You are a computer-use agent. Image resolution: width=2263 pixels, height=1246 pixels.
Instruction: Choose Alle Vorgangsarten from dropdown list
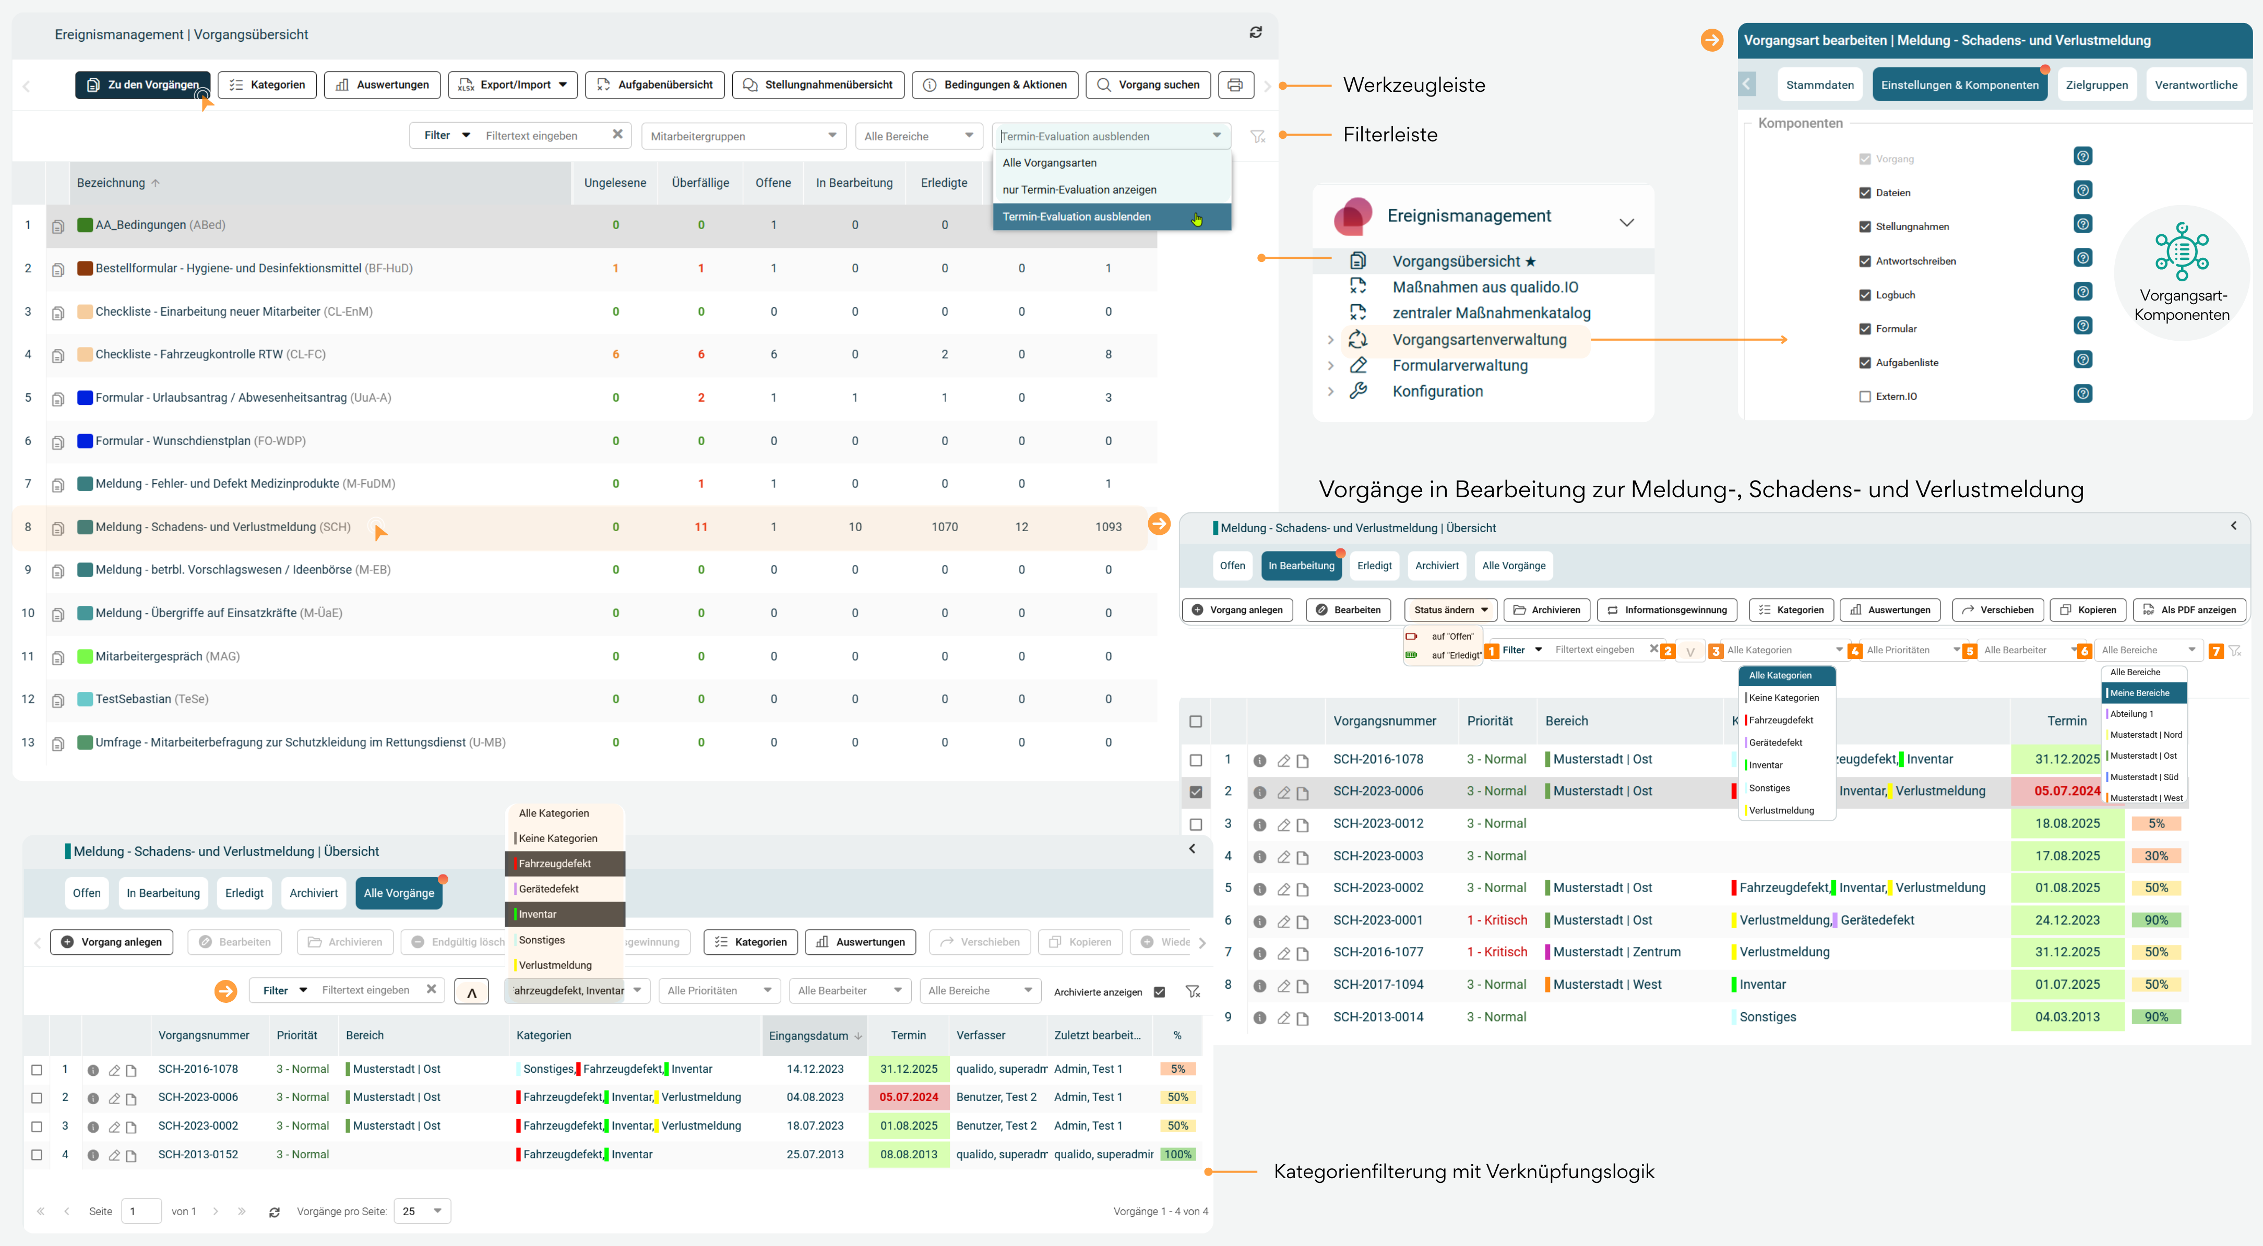(x=1112, y=162)
